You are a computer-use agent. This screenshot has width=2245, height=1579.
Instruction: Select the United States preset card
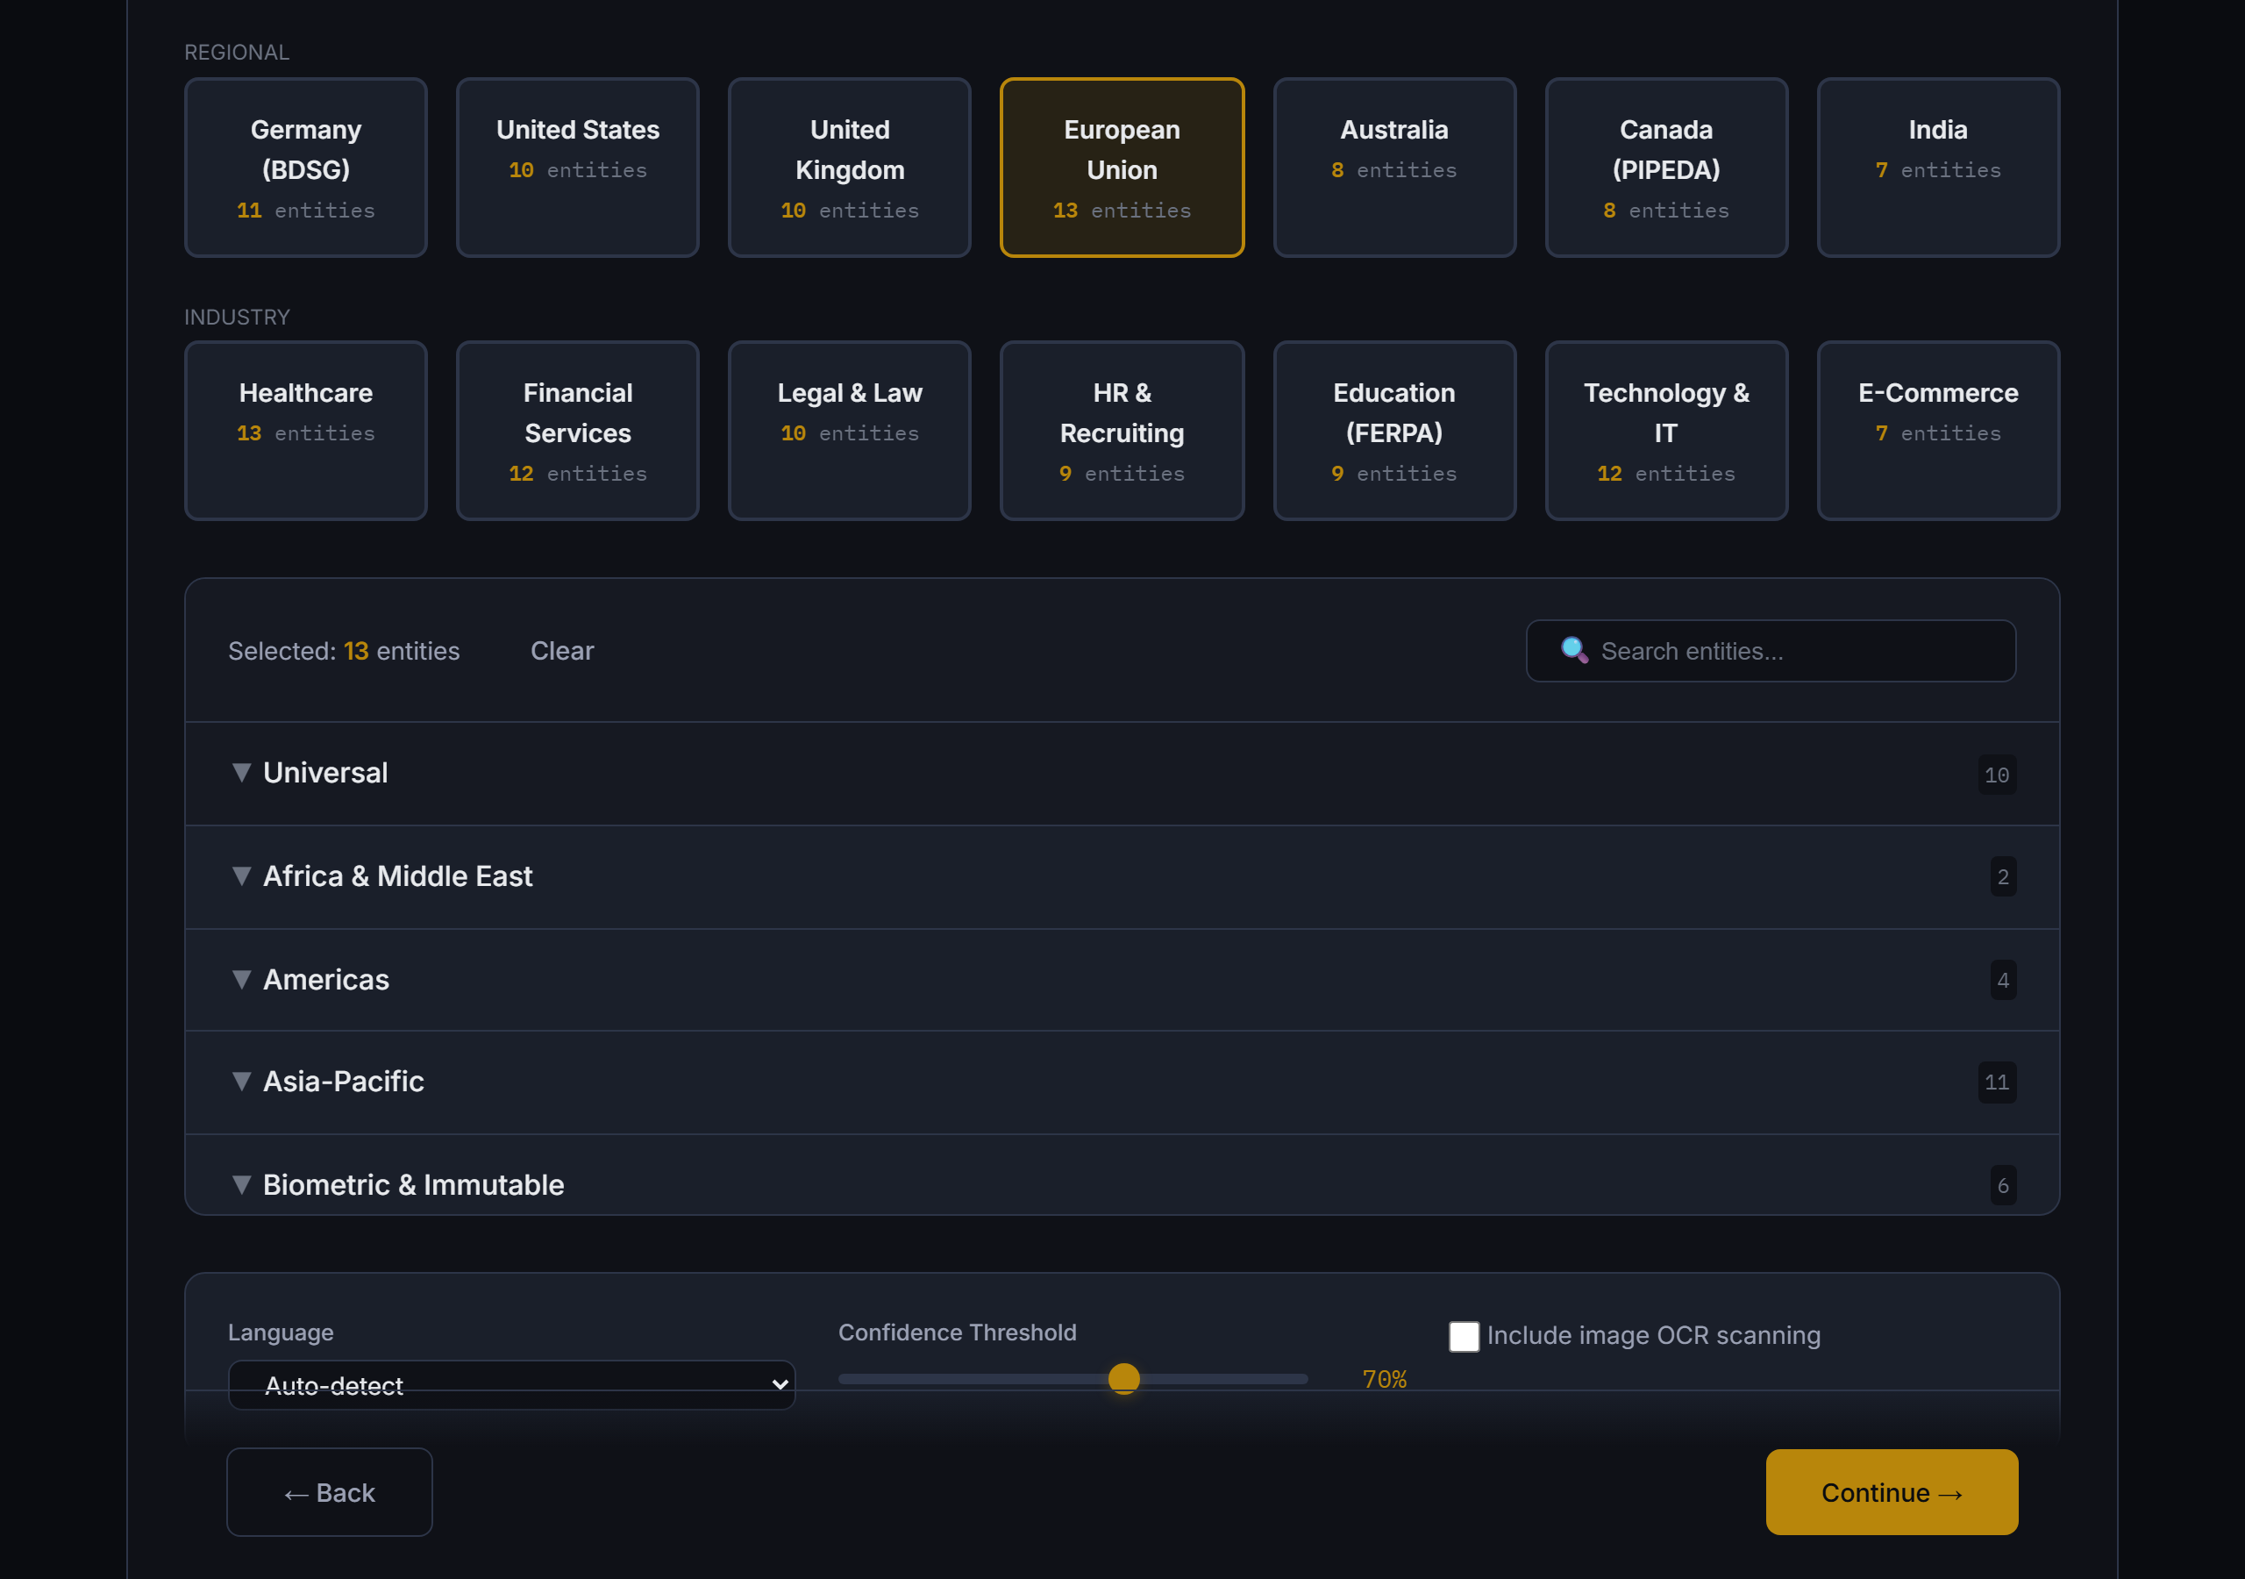coord(577,168)
